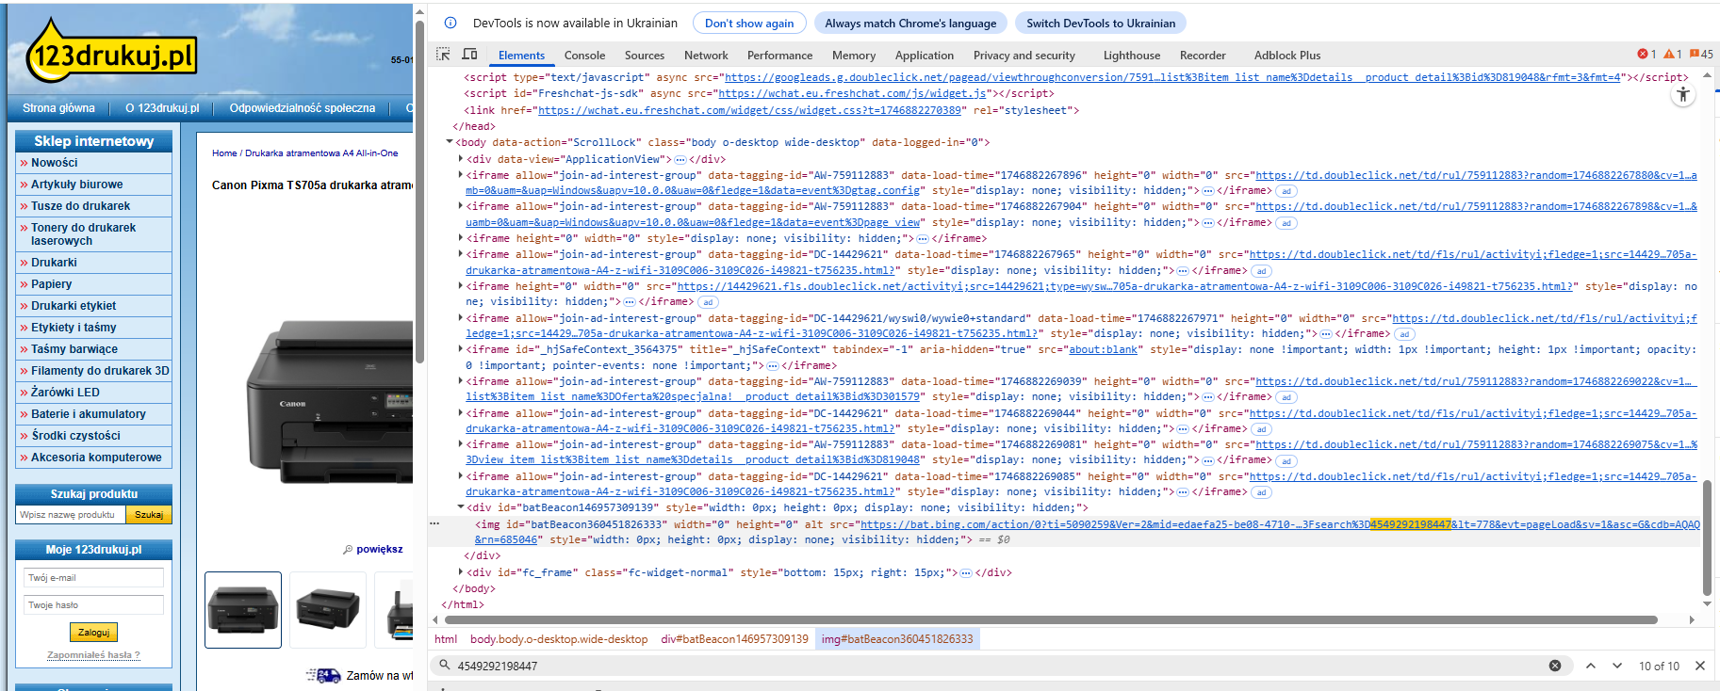The image size is (1720, 691).
Task: Open row actions dots beside batBeacon img
Action: coord(434,523)
